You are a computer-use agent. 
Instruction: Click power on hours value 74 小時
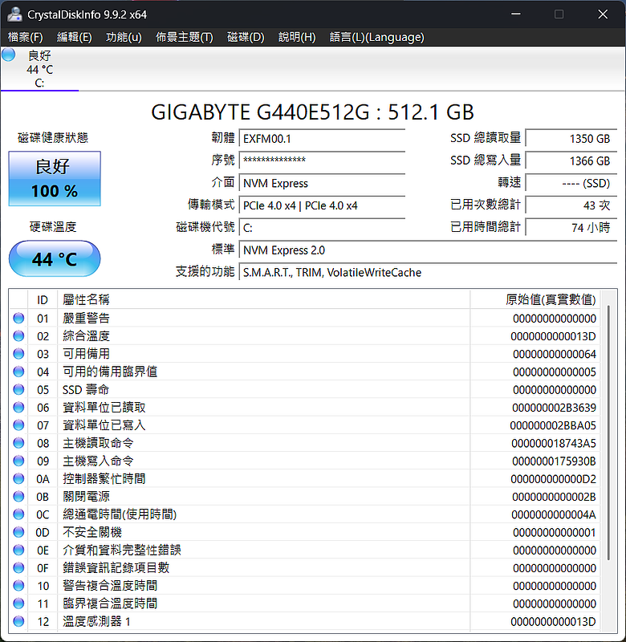click(571, 227)
